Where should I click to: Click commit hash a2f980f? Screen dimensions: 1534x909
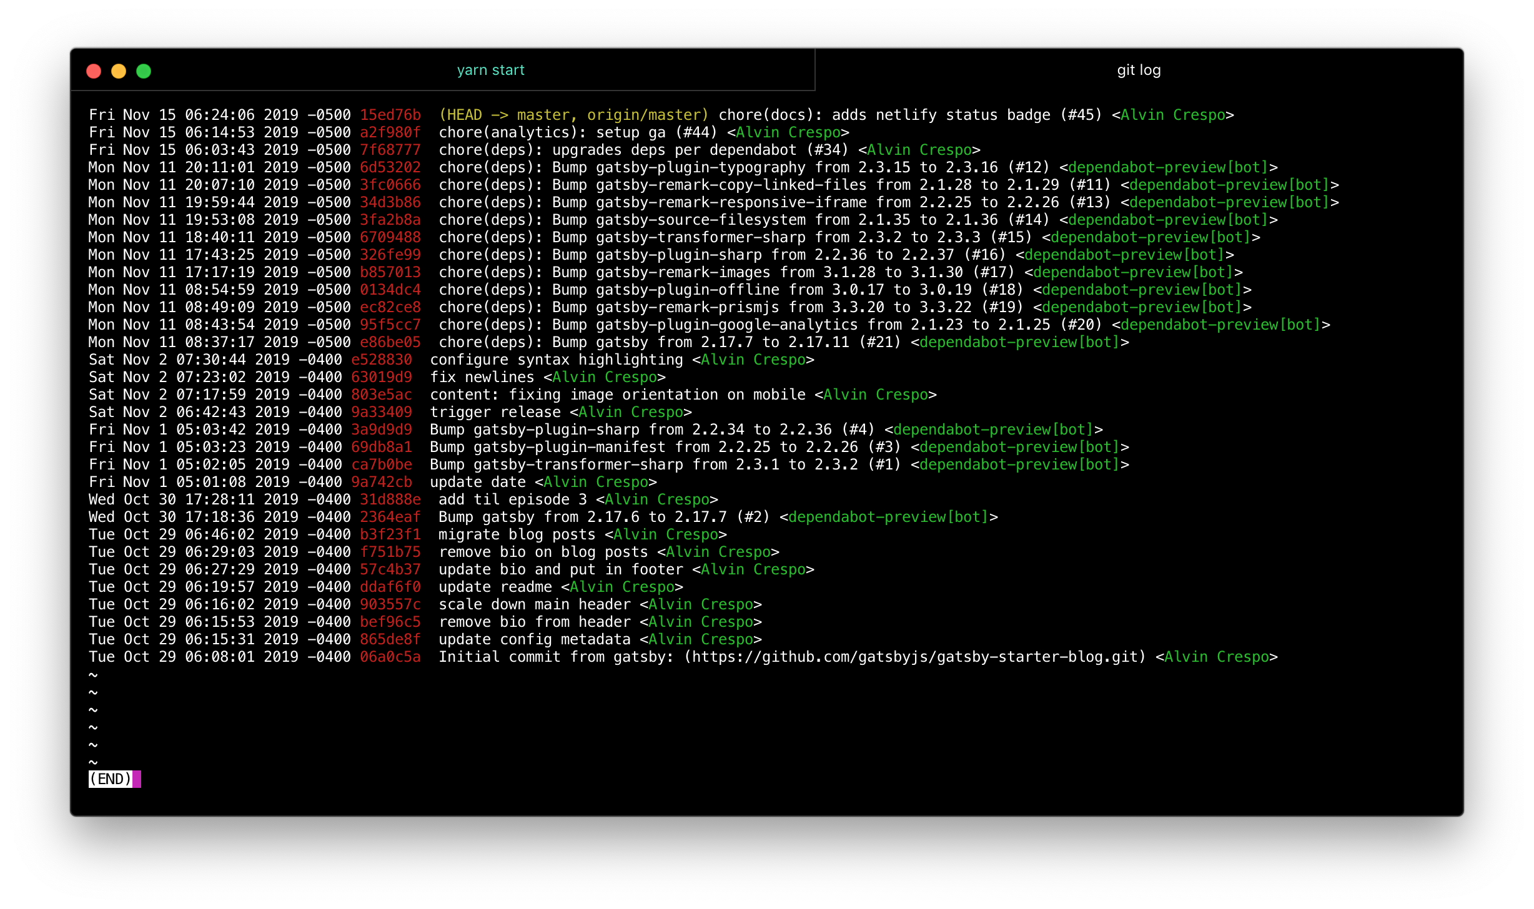pos(390,132)
